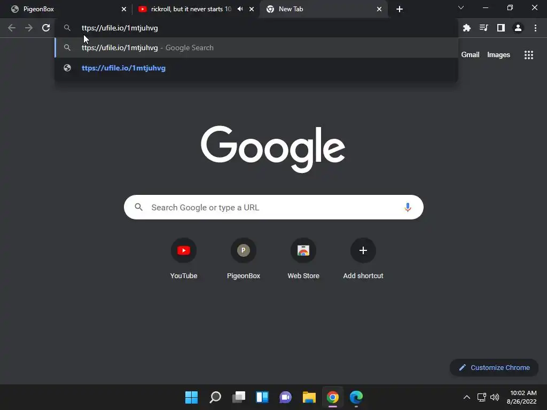
Task: Go forward using the forward arrow
Action: [x=29, y=28]
